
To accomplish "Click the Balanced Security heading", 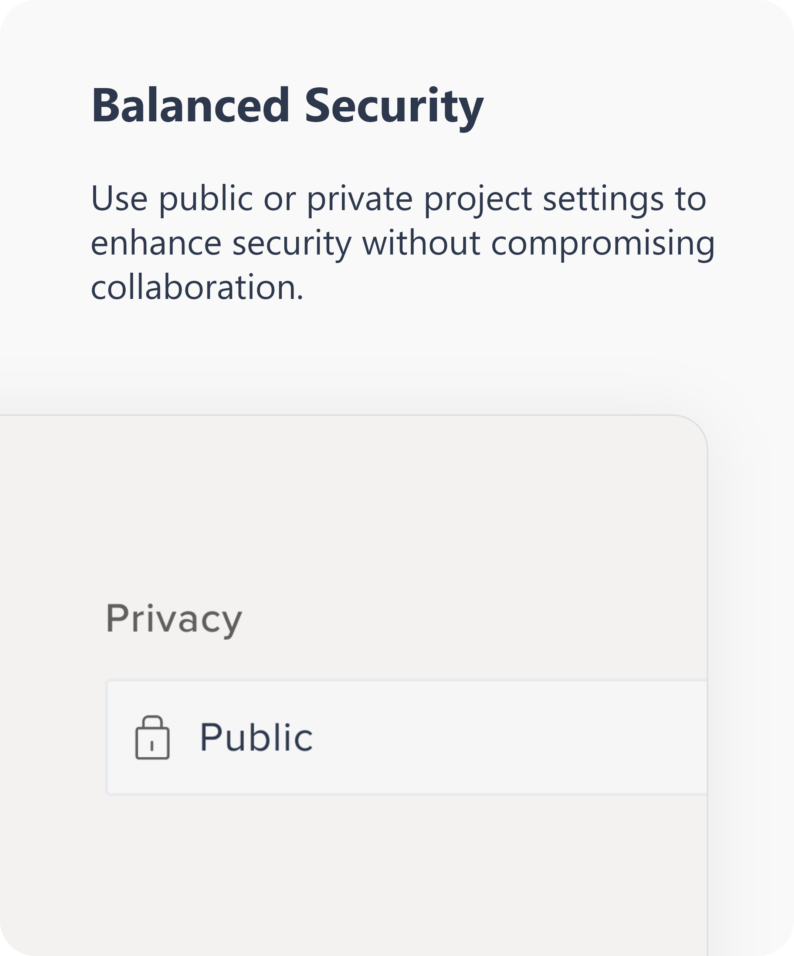I will (x=288, y=107).
